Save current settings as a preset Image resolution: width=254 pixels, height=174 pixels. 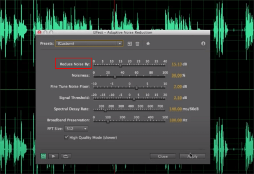(x=130, y=44)
